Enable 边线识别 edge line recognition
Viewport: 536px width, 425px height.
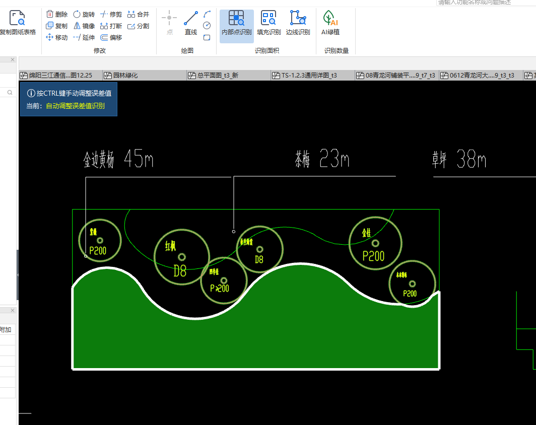click(298, 23)
